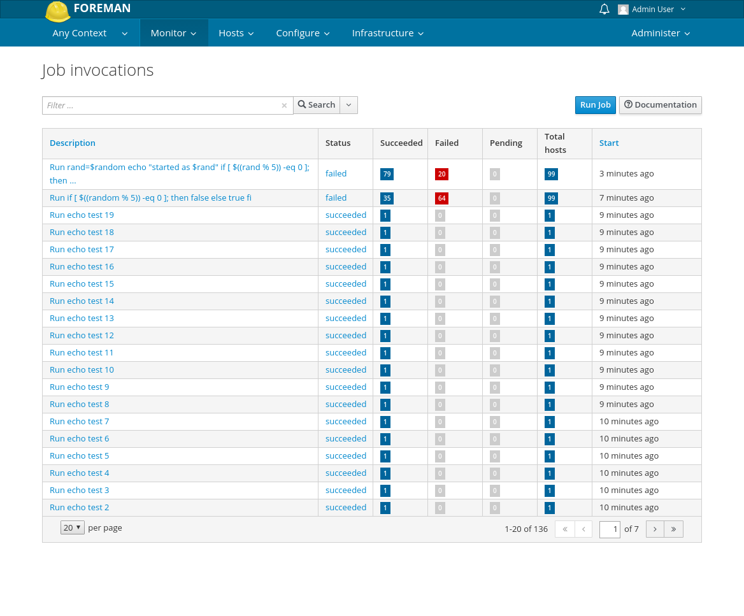Open the Infrastructure menu
The image size is (744, 616).
[x=387, y=33]
